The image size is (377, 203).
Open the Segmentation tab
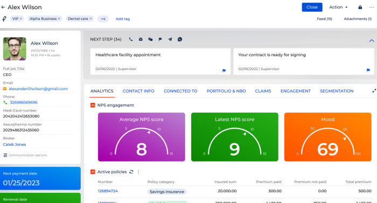click(x=337, y=91)
